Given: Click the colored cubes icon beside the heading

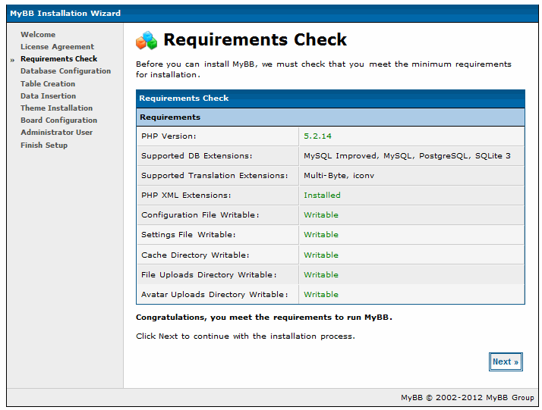Looking at the screenshot, I should click(x=147, y=40).
